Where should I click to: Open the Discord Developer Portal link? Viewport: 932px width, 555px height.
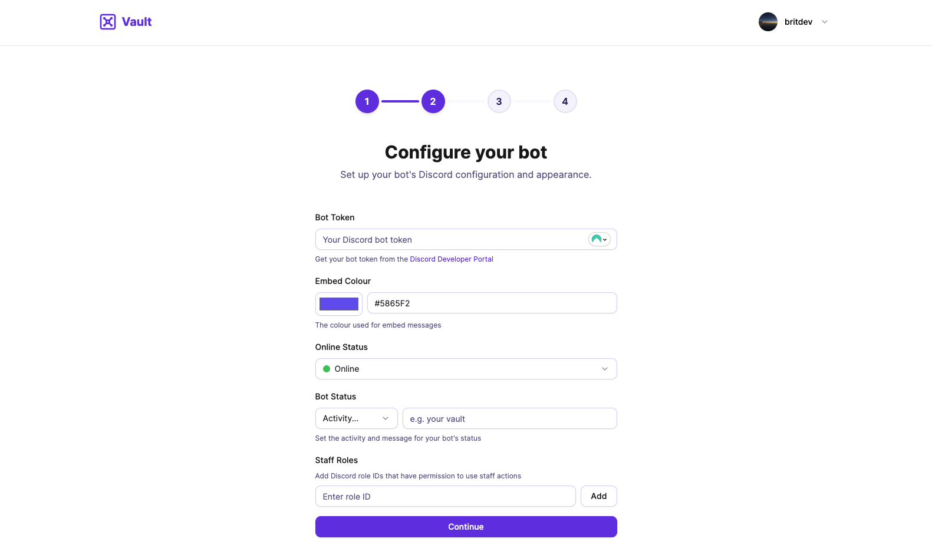[x=451, y=259]
